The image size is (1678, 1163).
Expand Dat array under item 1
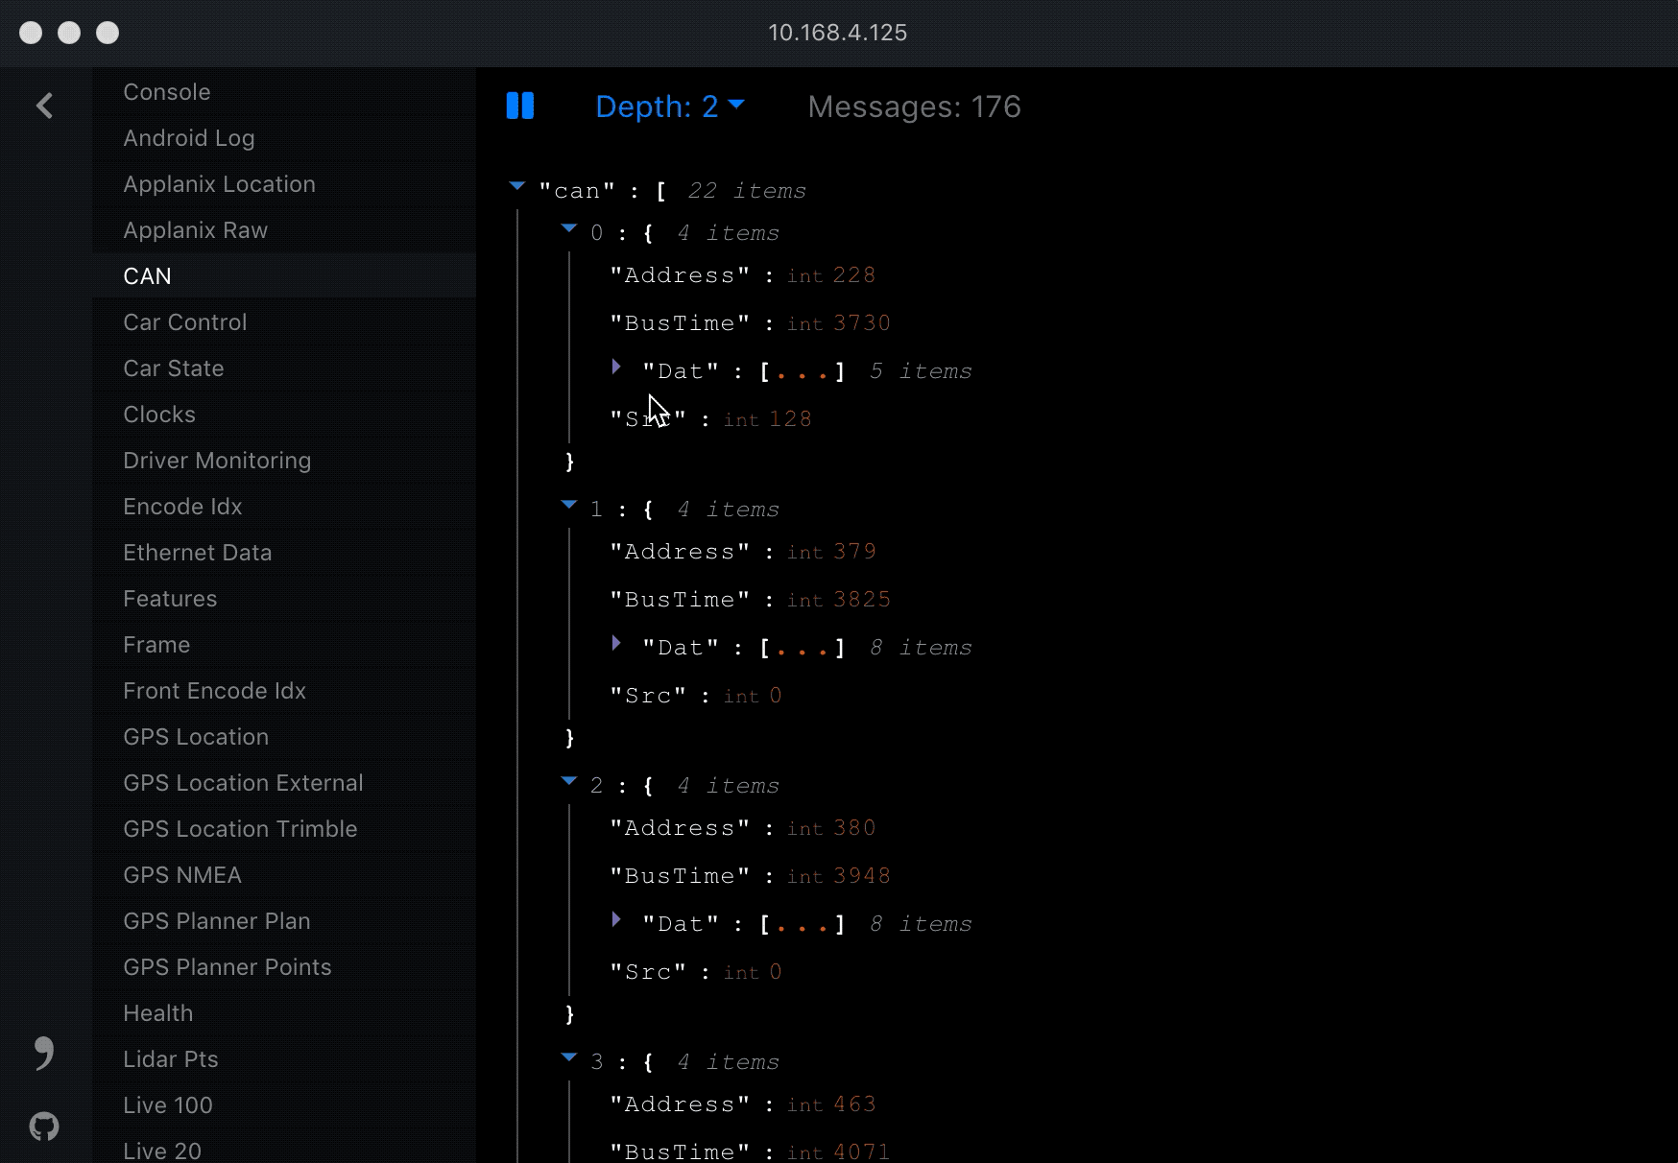click(x=616, y=644)
